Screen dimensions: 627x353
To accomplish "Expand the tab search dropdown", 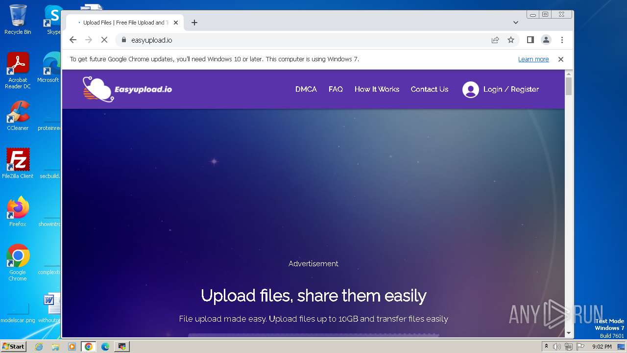I will click(x=516, y=23).
